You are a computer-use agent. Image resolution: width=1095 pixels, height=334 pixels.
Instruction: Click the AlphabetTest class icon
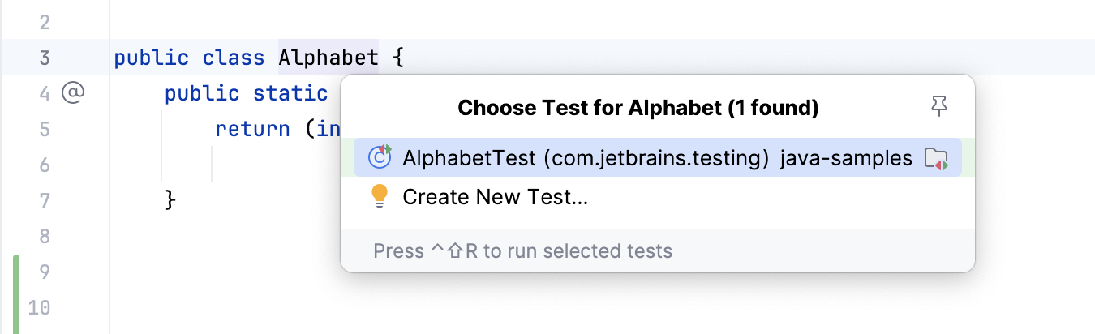point(380,157)
